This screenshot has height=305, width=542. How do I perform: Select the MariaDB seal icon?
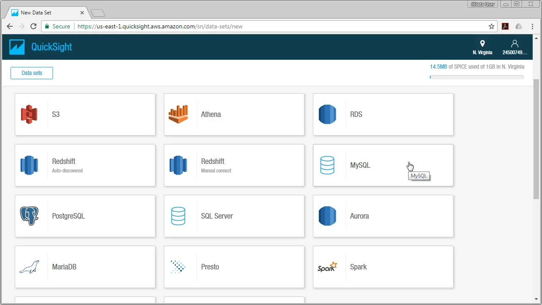pyautogui.click(x=29, y=267)
